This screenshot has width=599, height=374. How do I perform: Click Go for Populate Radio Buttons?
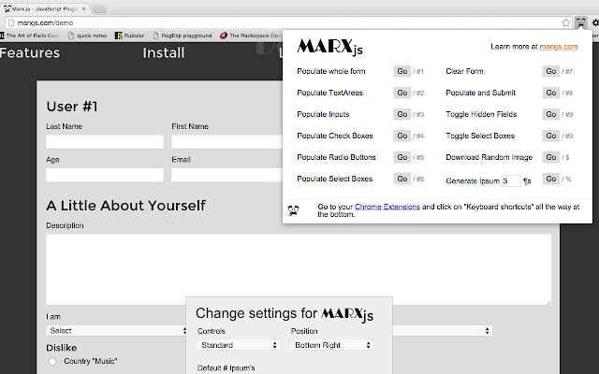tap(402, 157)
